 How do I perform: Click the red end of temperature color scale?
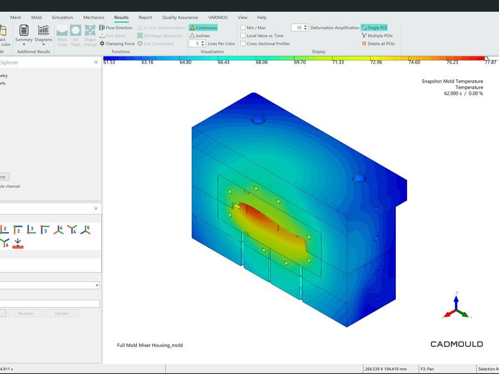tap(480, 58)
